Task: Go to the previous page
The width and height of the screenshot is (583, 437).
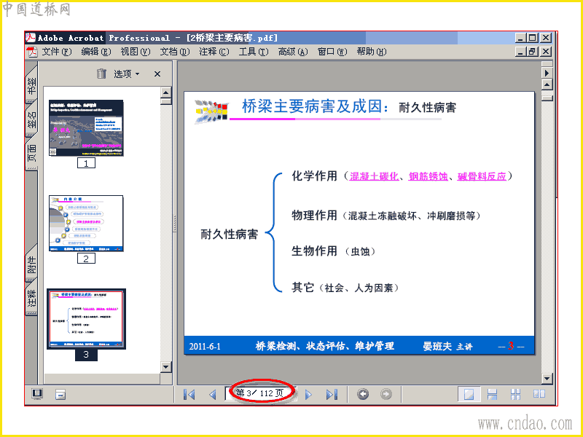Action: [x=213, y=394]
